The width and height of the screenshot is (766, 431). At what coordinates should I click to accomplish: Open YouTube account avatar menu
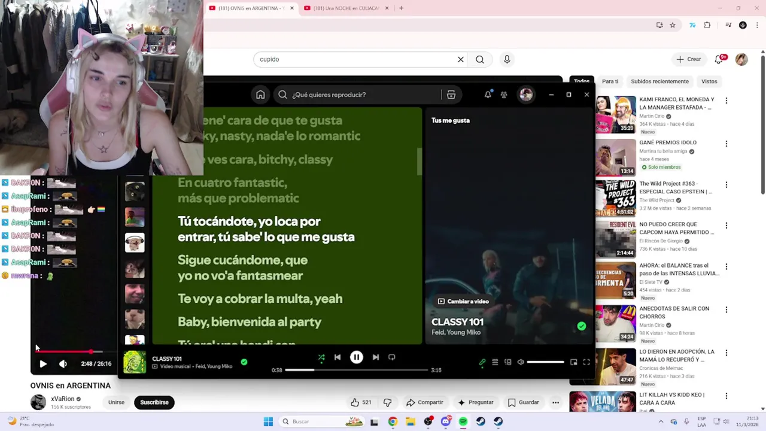[x=741, y=59]
